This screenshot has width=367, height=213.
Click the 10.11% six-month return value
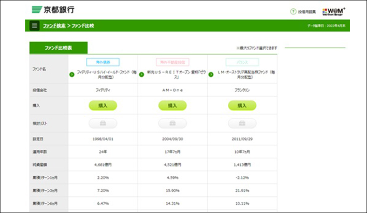(x=242, y=203)
